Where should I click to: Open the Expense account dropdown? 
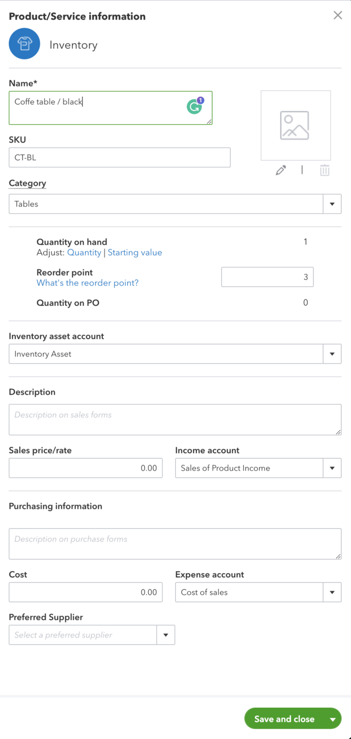pos(332,592)
